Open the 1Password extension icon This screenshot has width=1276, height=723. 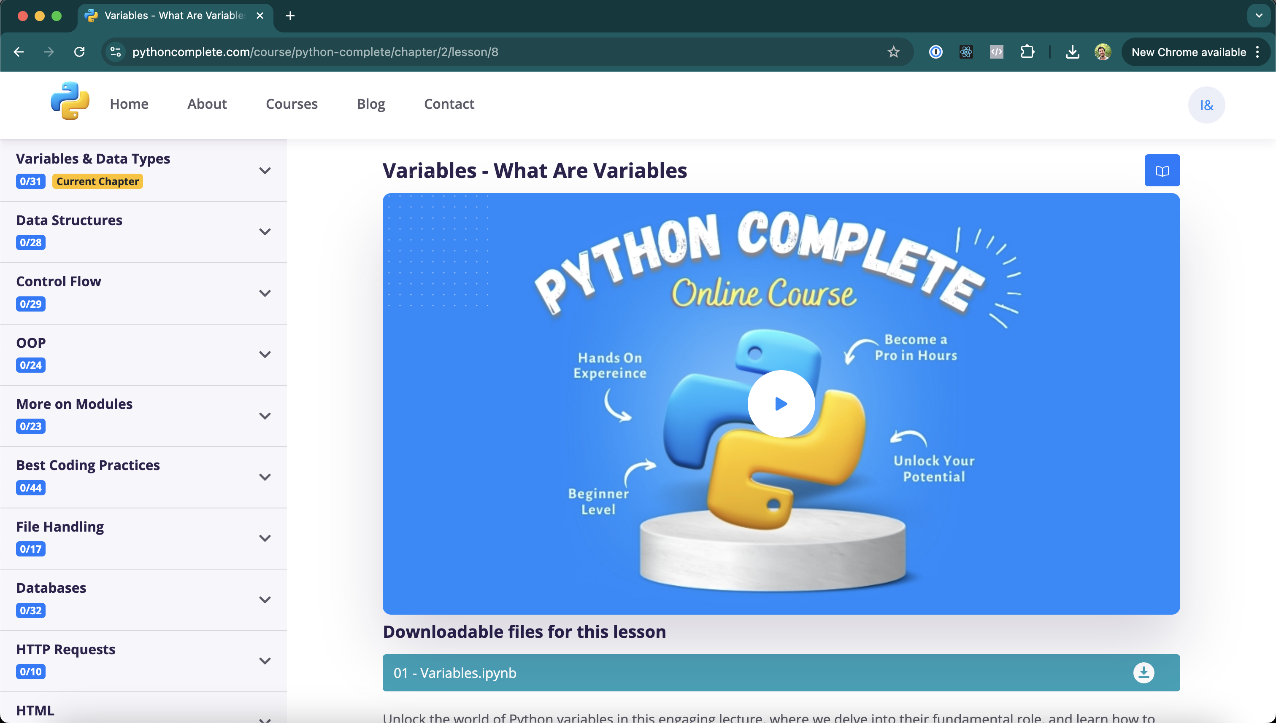(935, 51)
